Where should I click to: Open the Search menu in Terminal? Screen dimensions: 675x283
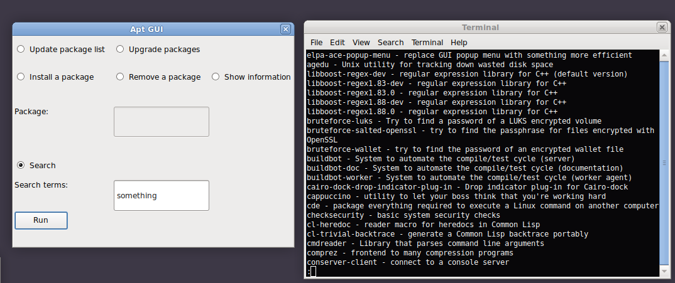coord(390,42)
